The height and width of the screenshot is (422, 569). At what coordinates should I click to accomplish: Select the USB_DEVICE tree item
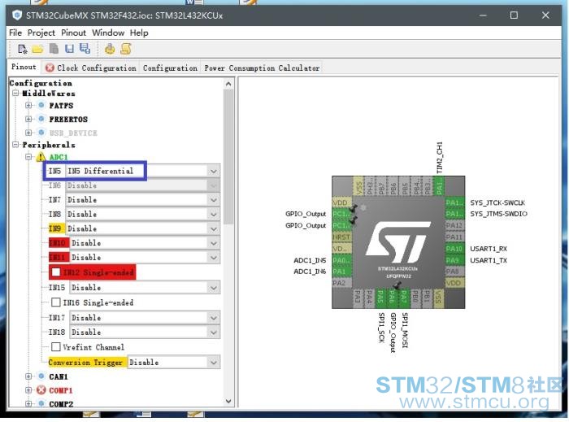click(73, 133)
